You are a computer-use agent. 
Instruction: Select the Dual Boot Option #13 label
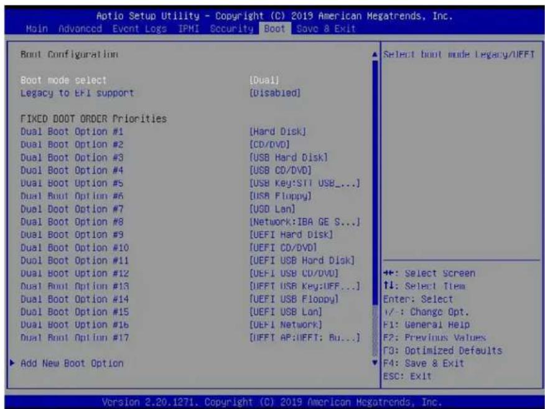(75, 286)
